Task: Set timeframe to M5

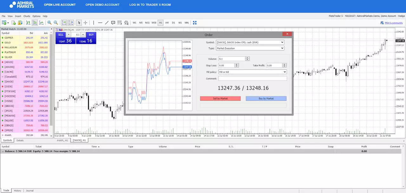Action: tap(141, 23)
